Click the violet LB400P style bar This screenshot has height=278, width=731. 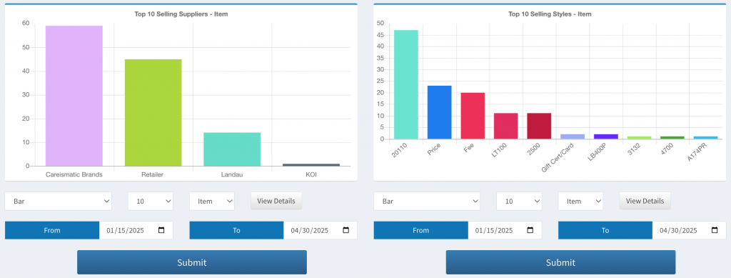(x=606, y=136)
